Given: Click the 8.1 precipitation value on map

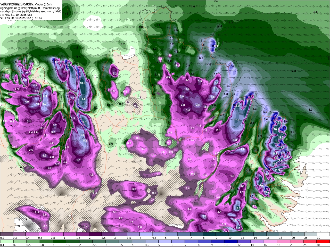Looking at the screenshot, I should 85,122.
